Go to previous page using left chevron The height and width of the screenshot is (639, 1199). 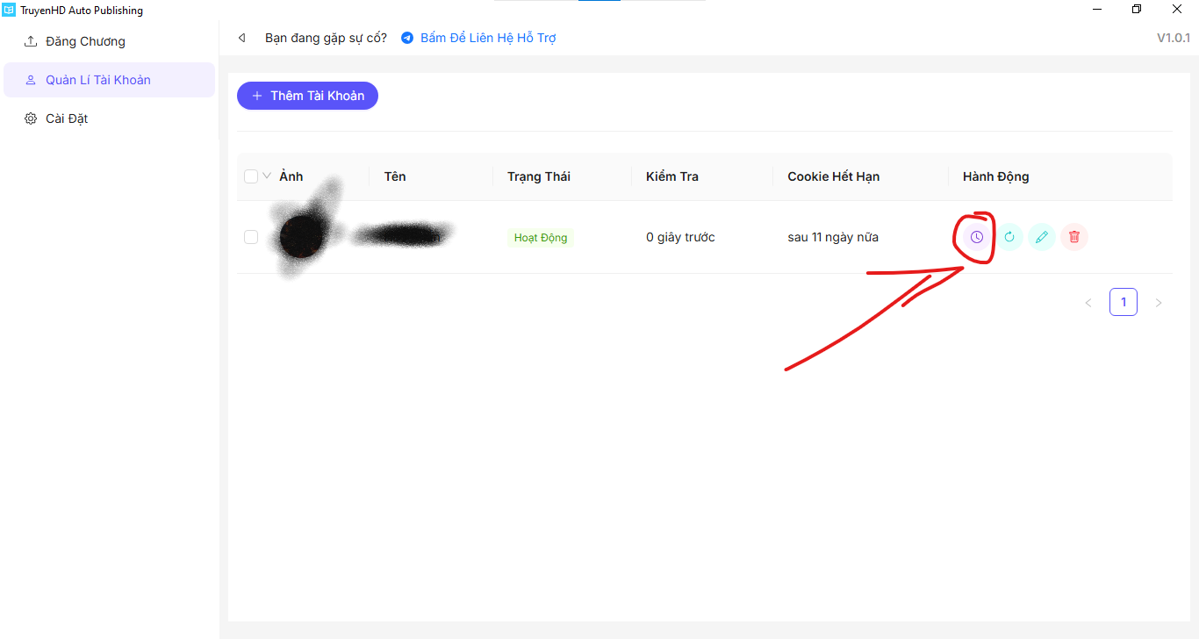[1088, 303]
